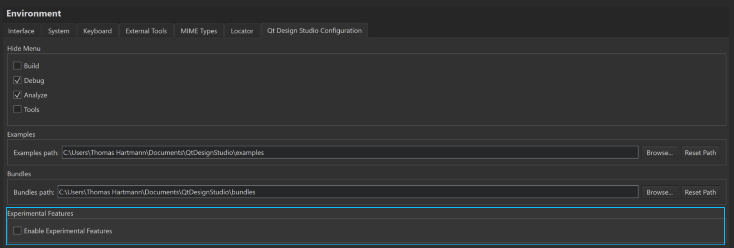
Task: Switch to the Interface tab
Action: point(21,31)
